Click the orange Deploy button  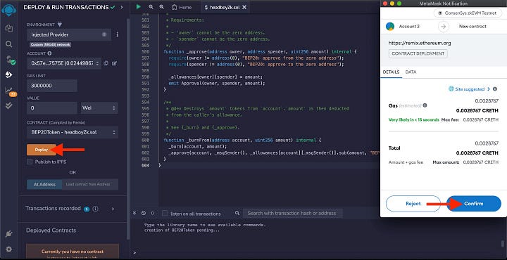click(41, 150)
